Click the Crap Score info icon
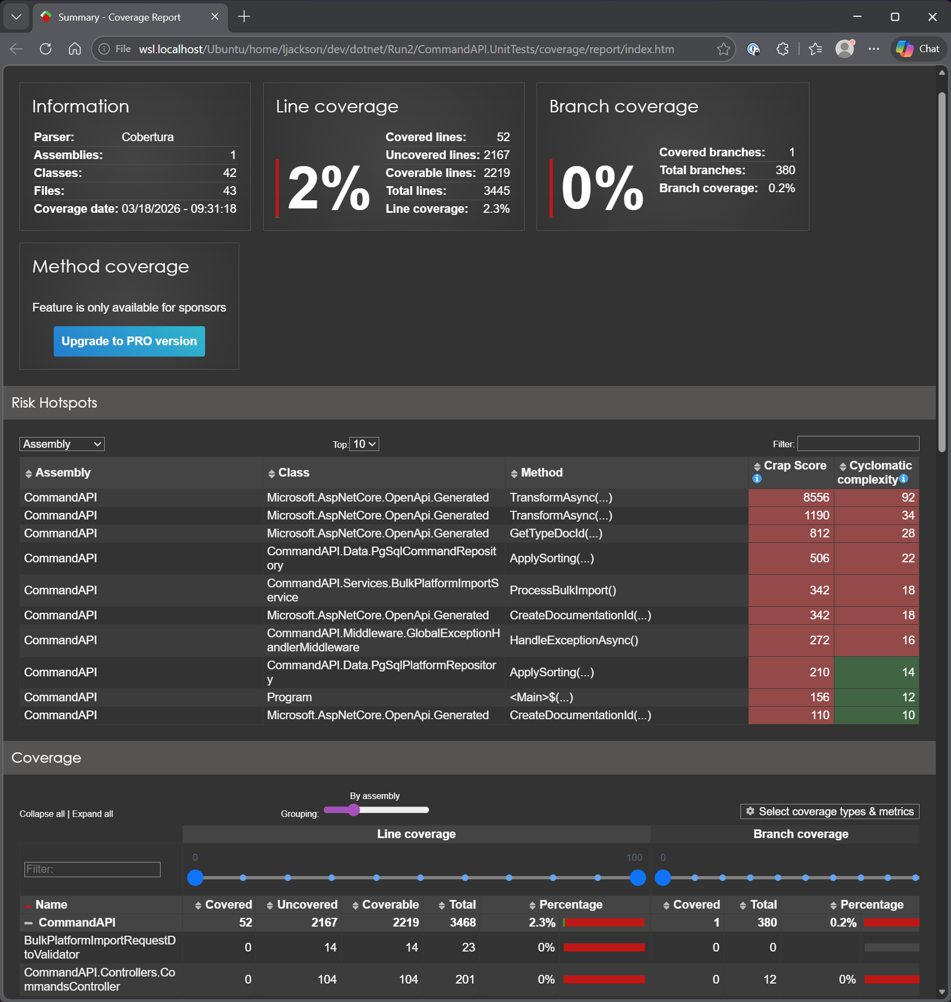This screenshot has height=1002, width=951. tap(757, 479)
